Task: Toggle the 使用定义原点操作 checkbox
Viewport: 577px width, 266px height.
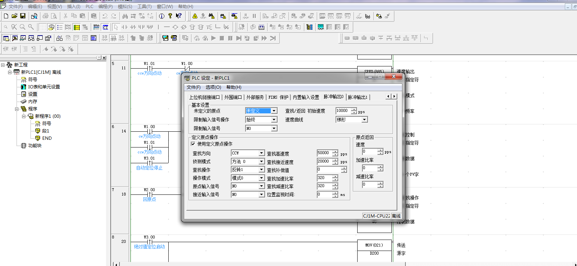Action: coord(193,144)
